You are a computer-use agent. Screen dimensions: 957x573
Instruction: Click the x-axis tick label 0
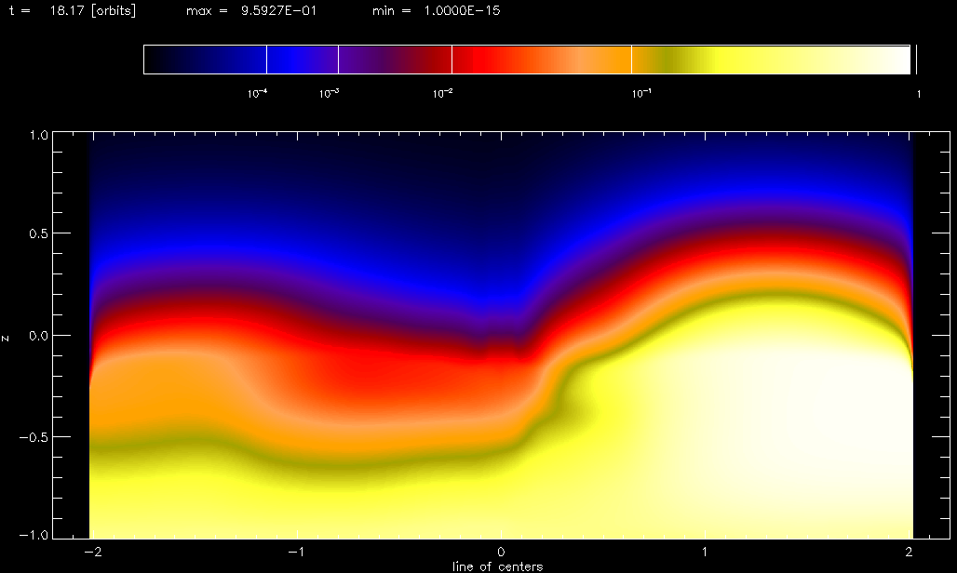(x=502, y=553)
